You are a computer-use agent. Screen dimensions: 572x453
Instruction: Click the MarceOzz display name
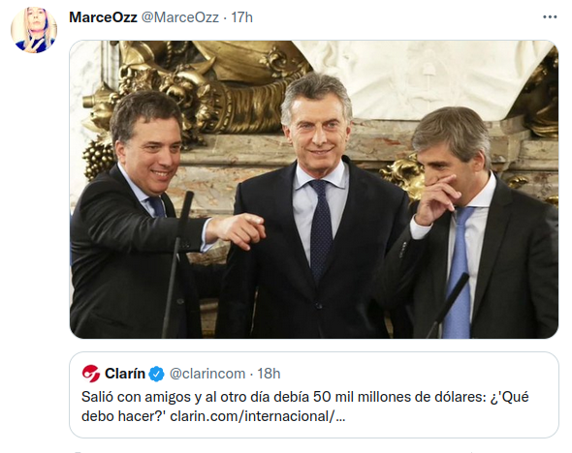click(103, 17)
